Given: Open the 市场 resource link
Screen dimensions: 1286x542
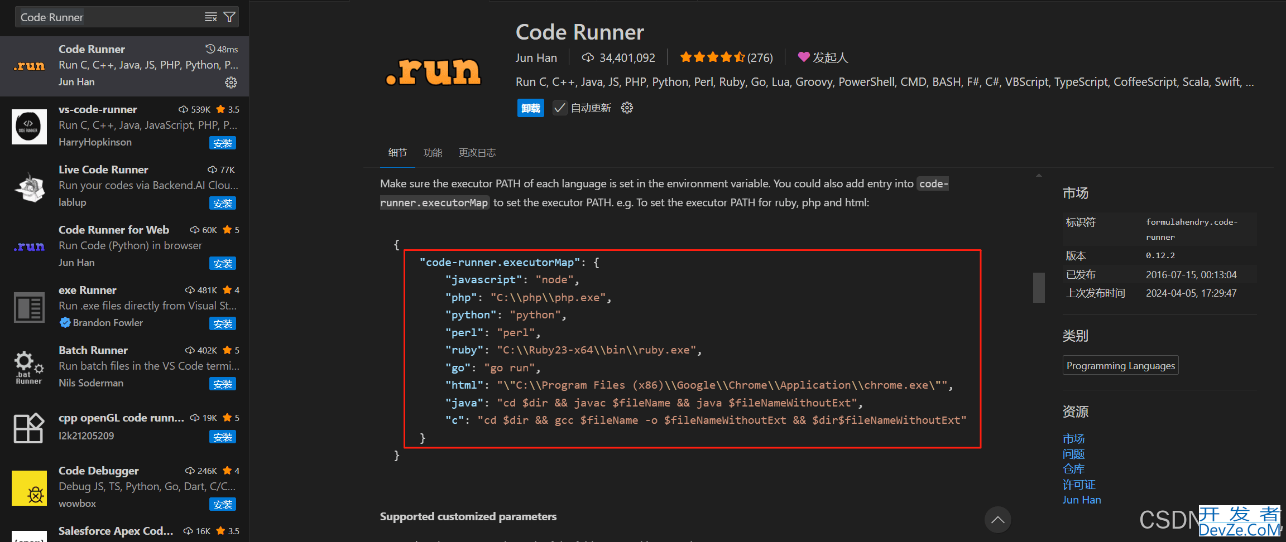Looking at the screenshot, I should [x=1073, y=439].
